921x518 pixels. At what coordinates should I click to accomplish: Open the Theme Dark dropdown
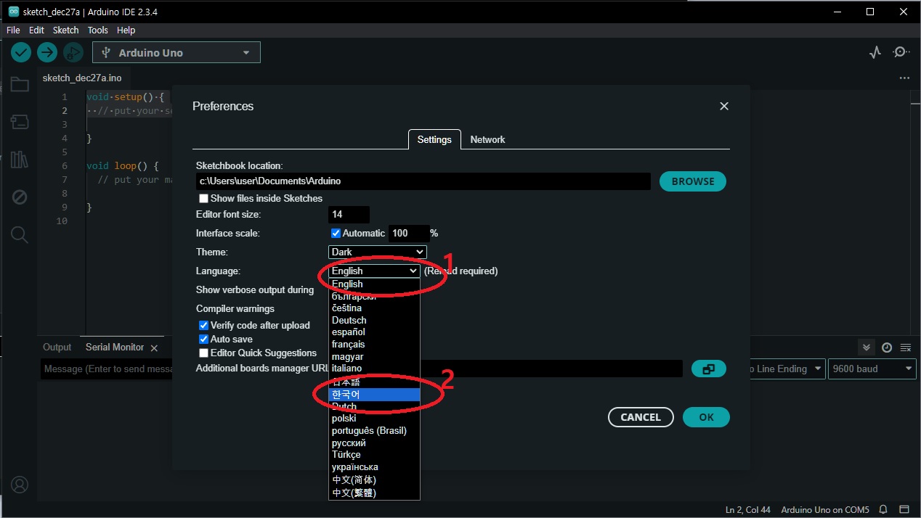click(x=378, y=252)
